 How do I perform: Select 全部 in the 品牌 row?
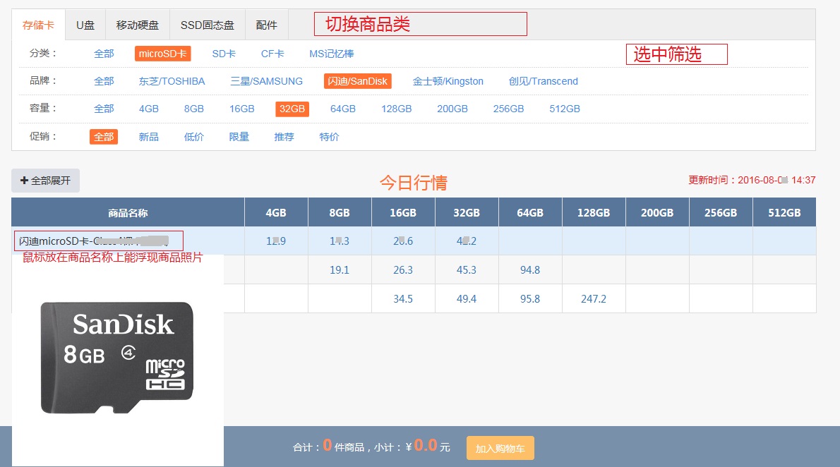(104, 81)
